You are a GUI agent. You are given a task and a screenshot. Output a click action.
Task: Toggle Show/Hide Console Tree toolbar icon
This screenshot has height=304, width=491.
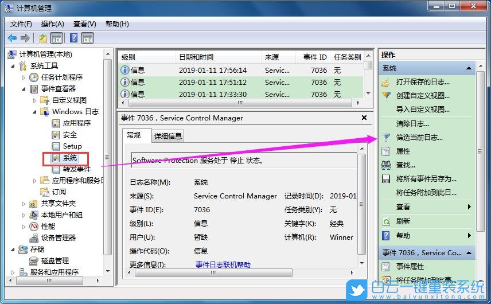[57, 38]
